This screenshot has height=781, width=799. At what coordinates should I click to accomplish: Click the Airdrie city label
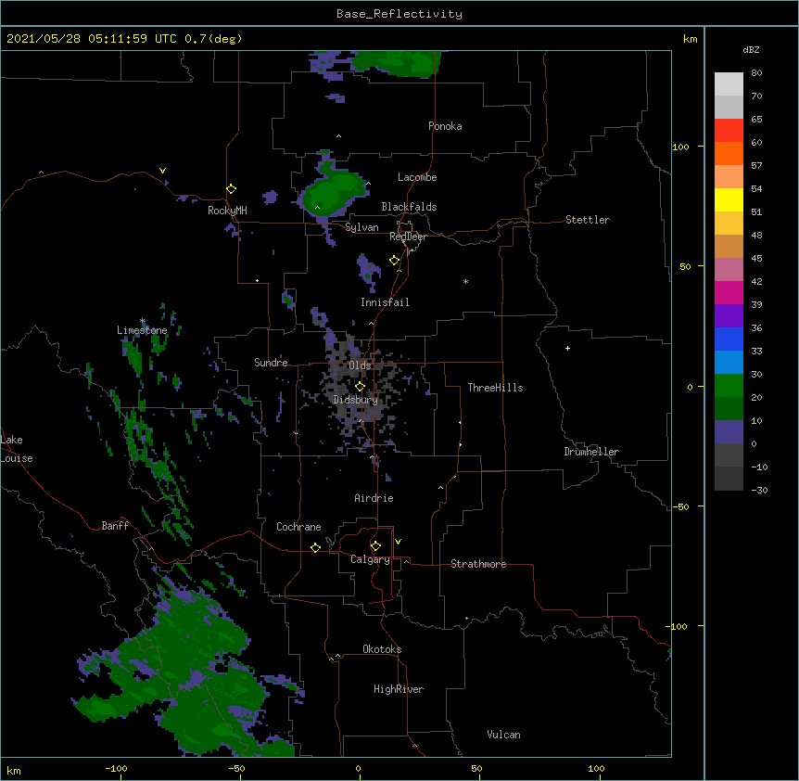(x=374, y=498)
